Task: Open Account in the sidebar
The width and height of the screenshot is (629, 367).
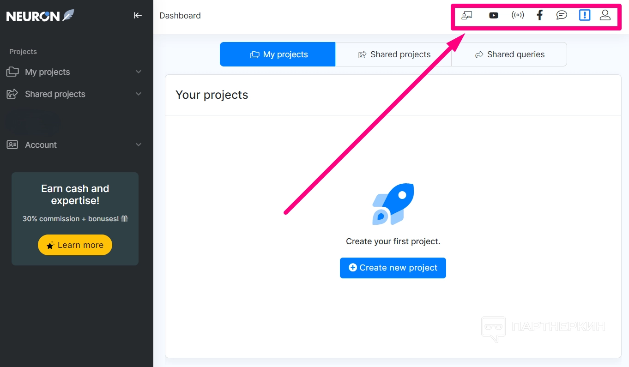Action: [41, 145]
